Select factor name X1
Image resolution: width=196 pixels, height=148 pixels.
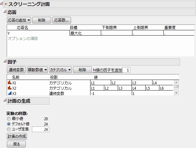pos(14,83)
